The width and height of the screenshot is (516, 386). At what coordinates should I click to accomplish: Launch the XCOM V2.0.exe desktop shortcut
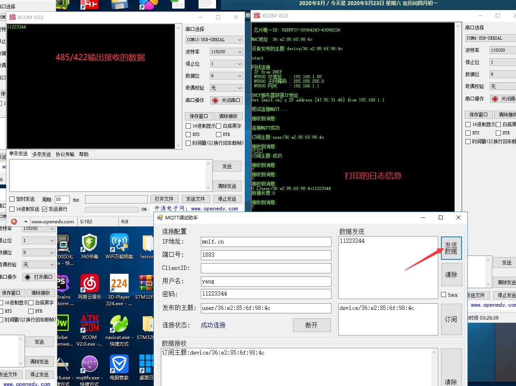click(x=89, y=330)
